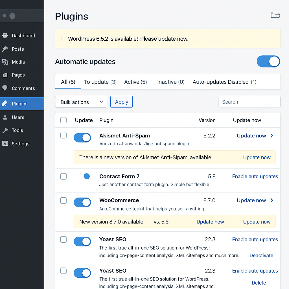The height and width of the screenshot is (289, 289).
Task: Switch to the All (5) tab
Action: [x=68, y=82]
